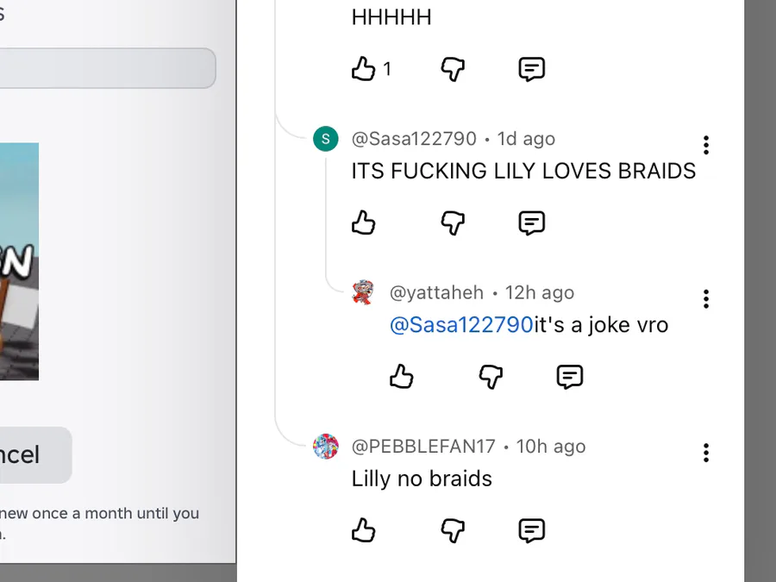Screen dimensions: 776x582
Task: Reply to PEBBLEFAN17's comment
Action: coord(531,530)
